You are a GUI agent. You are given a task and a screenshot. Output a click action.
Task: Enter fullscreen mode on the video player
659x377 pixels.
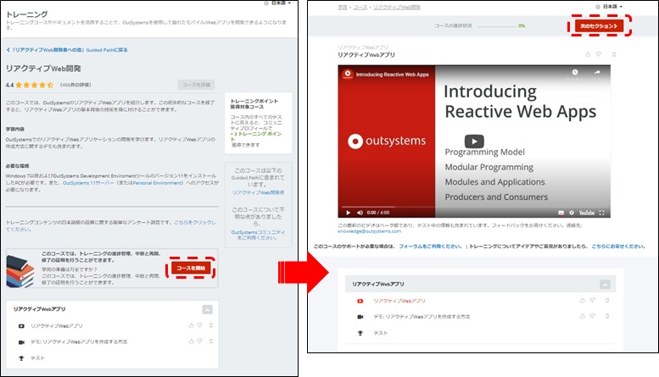point(601,212)
